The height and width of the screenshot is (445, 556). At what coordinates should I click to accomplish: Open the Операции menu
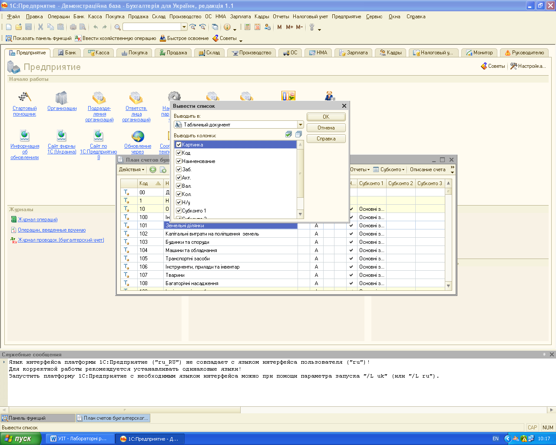pos(59,17)
